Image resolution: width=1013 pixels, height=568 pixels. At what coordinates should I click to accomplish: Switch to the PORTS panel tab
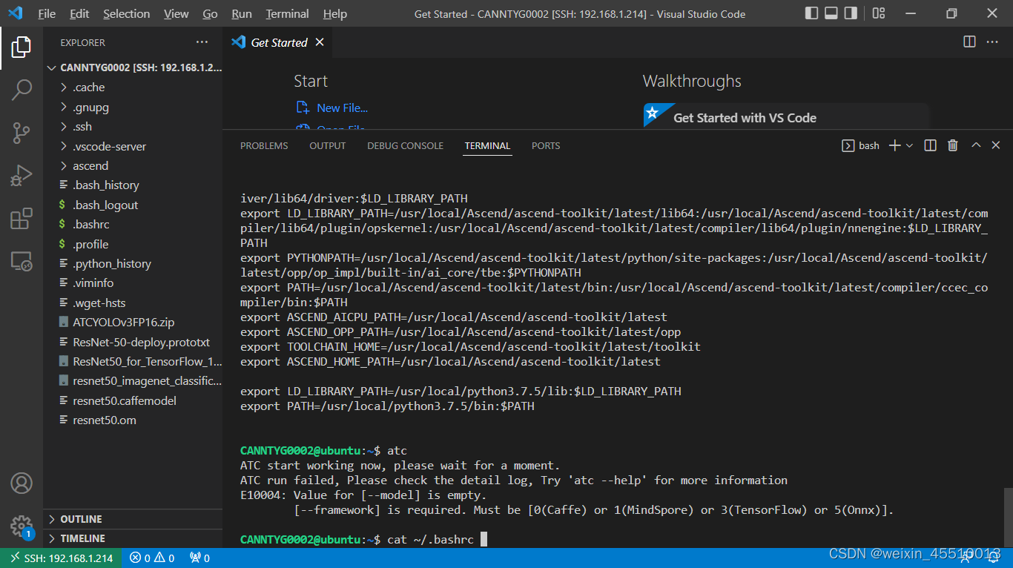point(546,146)
